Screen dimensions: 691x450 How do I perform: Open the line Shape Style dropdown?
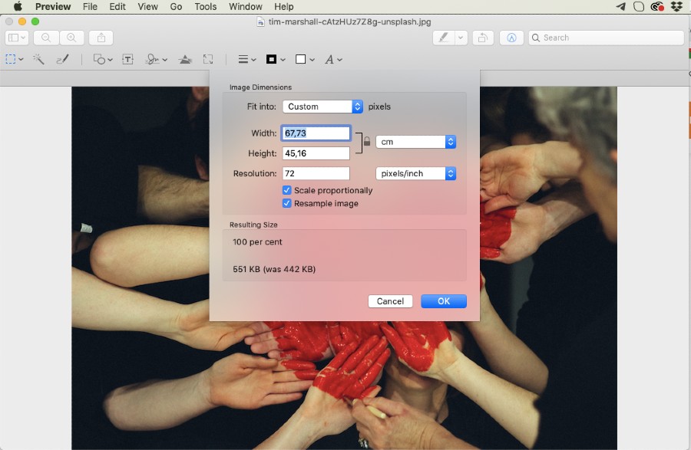pyautogui.click(x=246, y=59)
